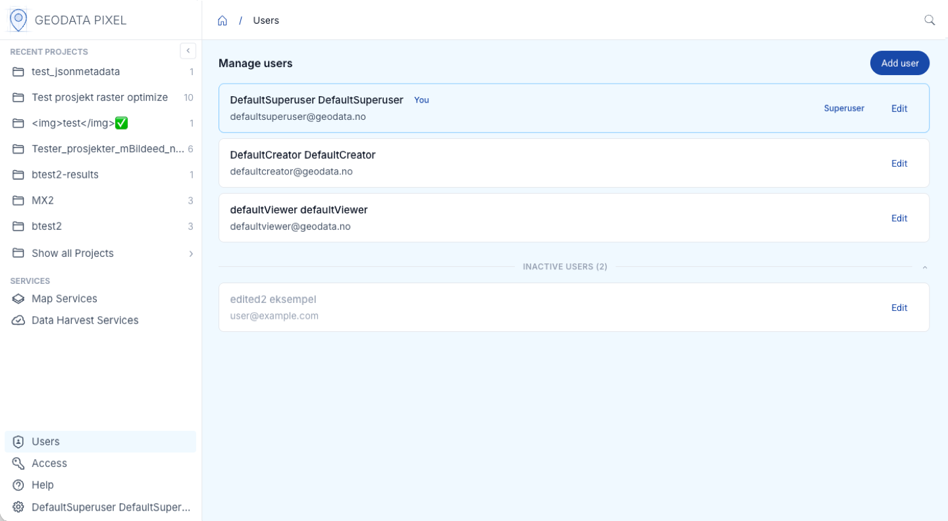Click the Access key icon
Viewport: 948px width, 521px height.
pyautogui.click(x=18, y=464)
